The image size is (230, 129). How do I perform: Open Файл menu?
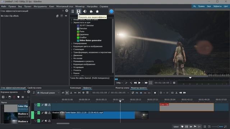coord(4,6)
